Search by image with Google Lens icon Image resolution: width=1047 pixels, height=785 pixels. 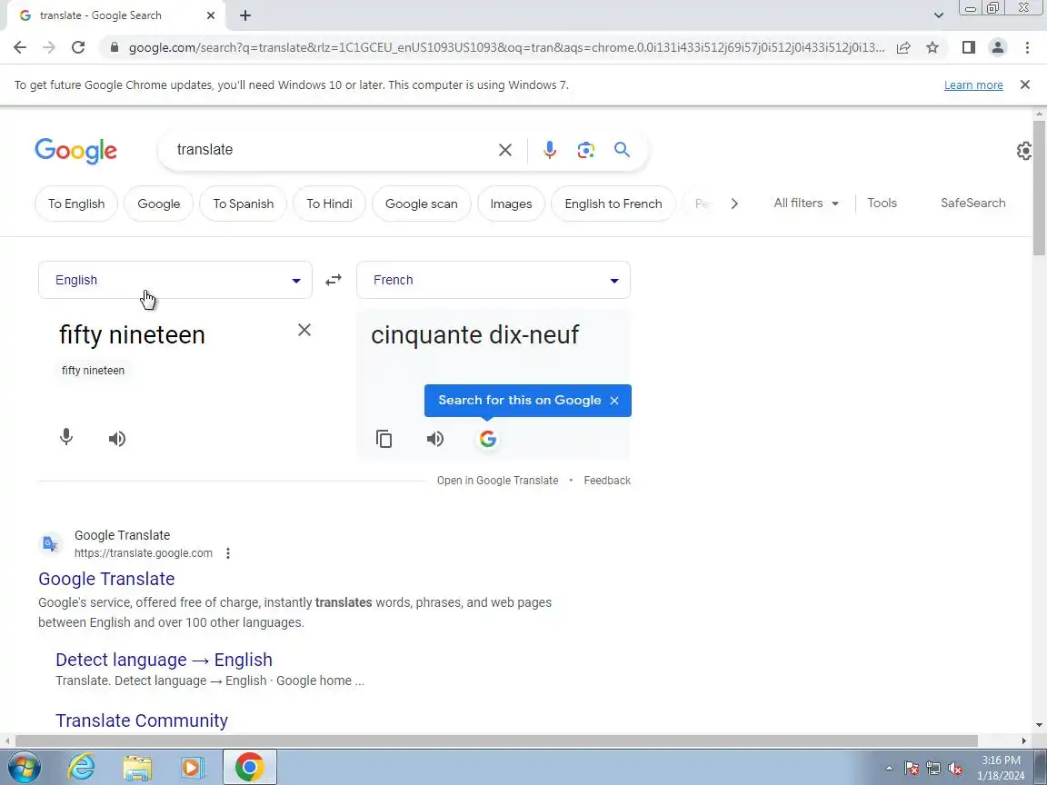[585, 150]
